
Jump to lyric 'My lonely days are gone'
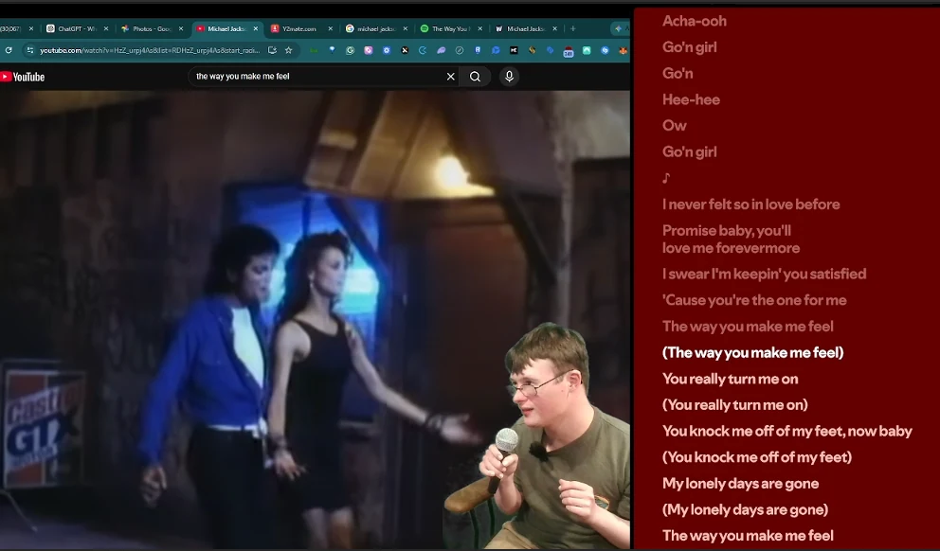tap(740, 484)
